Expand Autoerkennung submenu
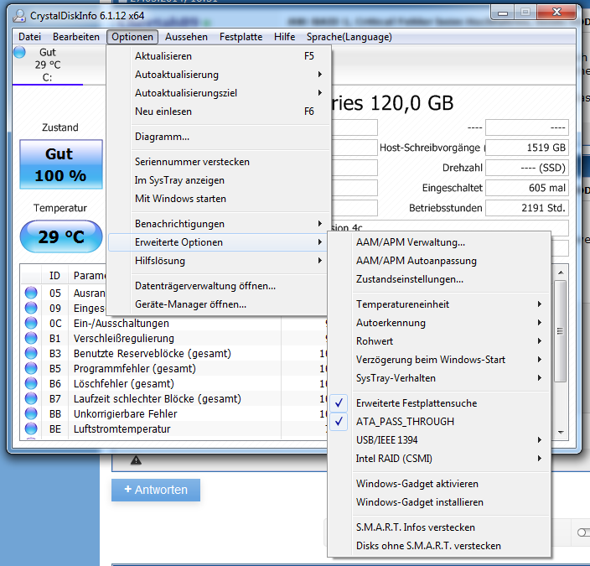This screenshot has height=566, width=590. click(x=439, y=322)
